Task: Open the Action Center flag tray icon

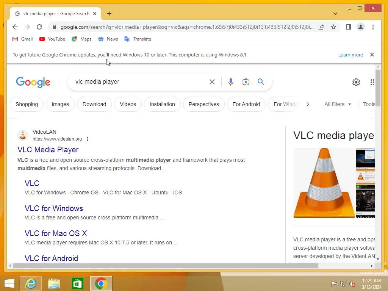Action: click(x=334, y=283)
